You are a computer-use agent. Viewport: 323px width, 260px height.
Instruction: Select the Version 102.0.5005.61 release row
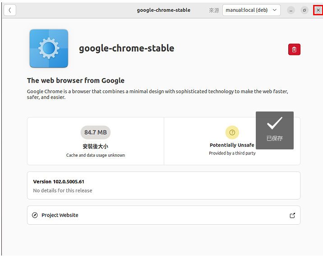(x=164, y=186)
